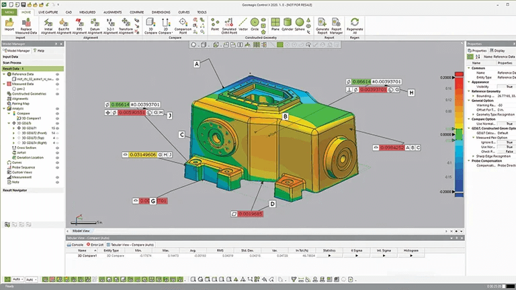Create a Cylinder constructed geometry

coord(286,23)
